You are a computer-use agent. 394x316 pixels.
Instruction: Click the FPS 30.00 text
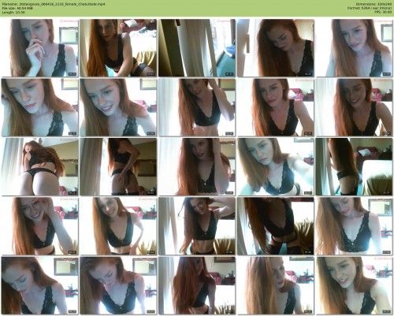pos(383,12)
